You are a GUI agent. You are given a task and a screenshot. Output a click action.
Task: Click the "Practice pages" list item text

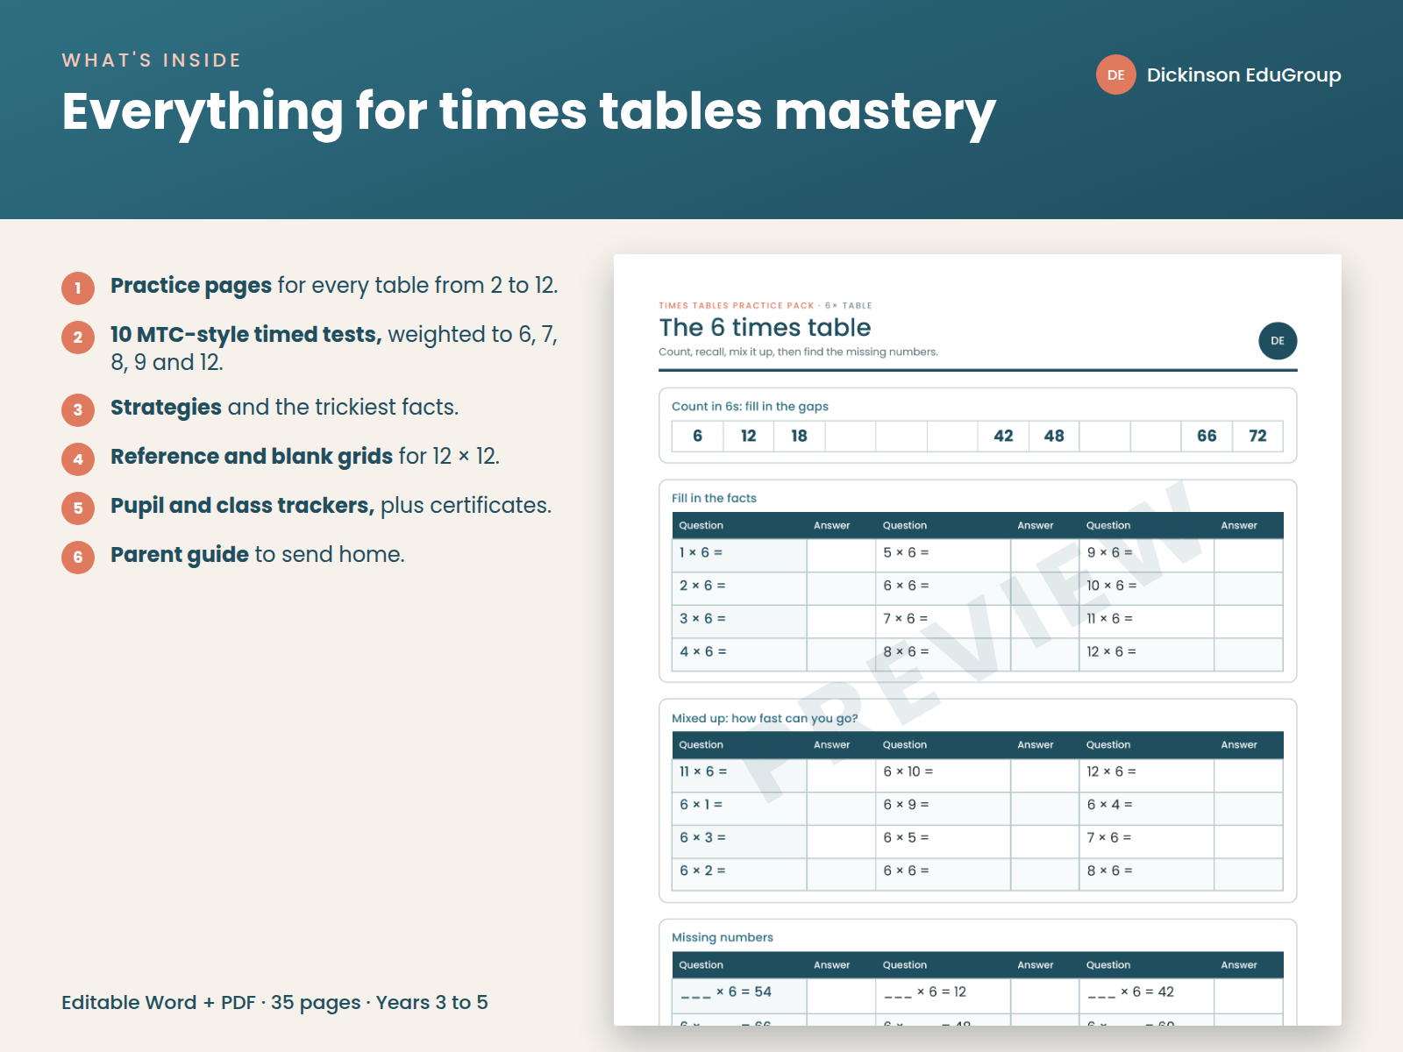click(x=334, y=286)
